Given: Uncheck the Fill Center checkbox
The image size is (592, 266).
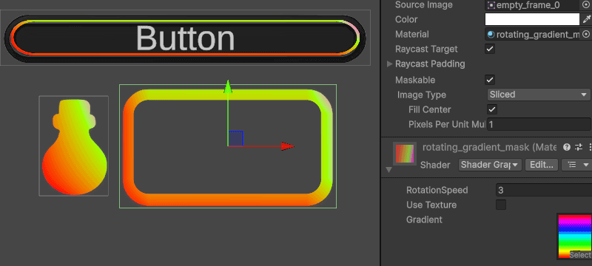Looking at the screenshot, I should click(x=492, y=109).
